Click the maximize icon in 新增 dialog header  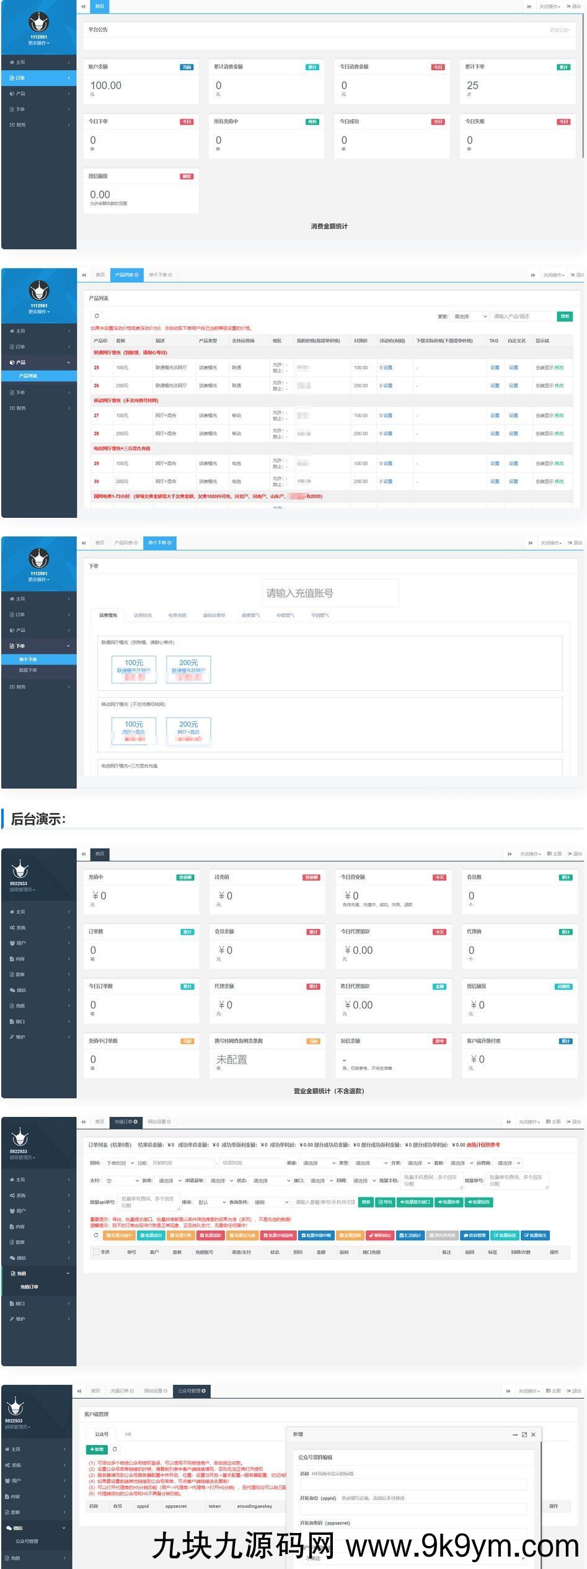coord(524,1434)
